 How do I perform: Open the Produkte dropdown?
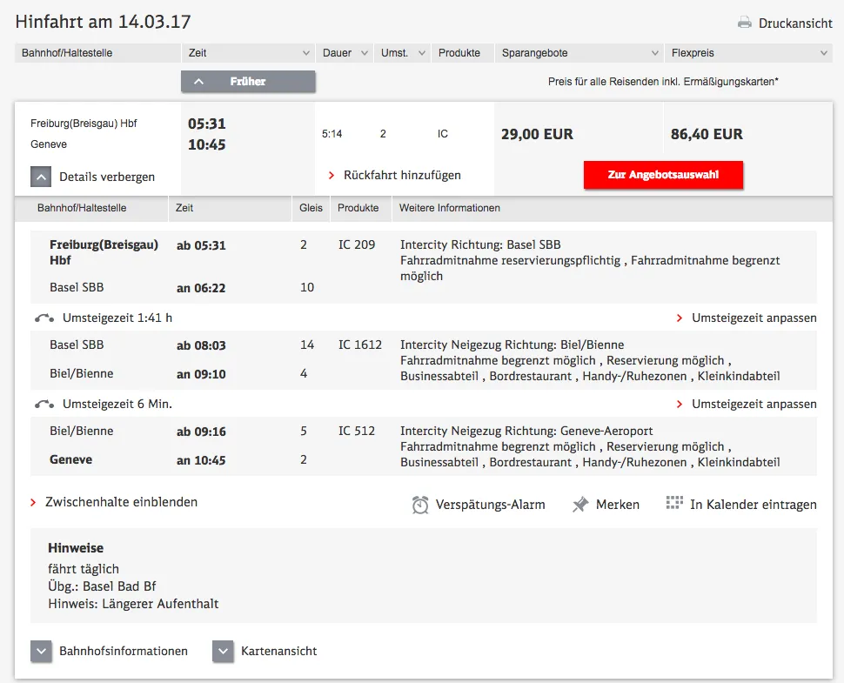[462, 53]
